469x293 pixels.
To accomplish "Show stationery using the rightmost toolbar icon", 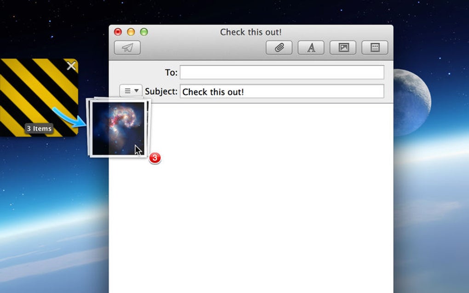I will 375,47.
